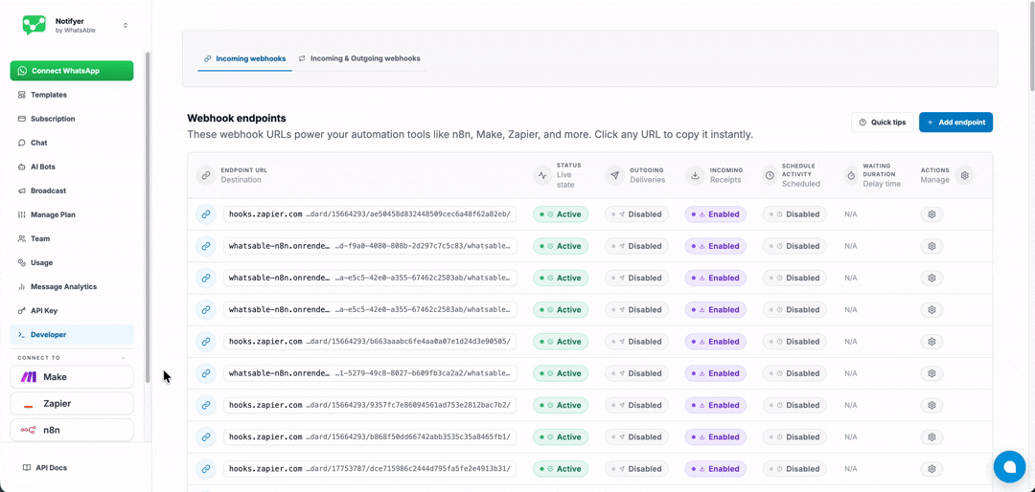The image size is (1035, 492).
Task: Copy the b868f50dd66742ab Zapier URL
Action: pos(370,436)
